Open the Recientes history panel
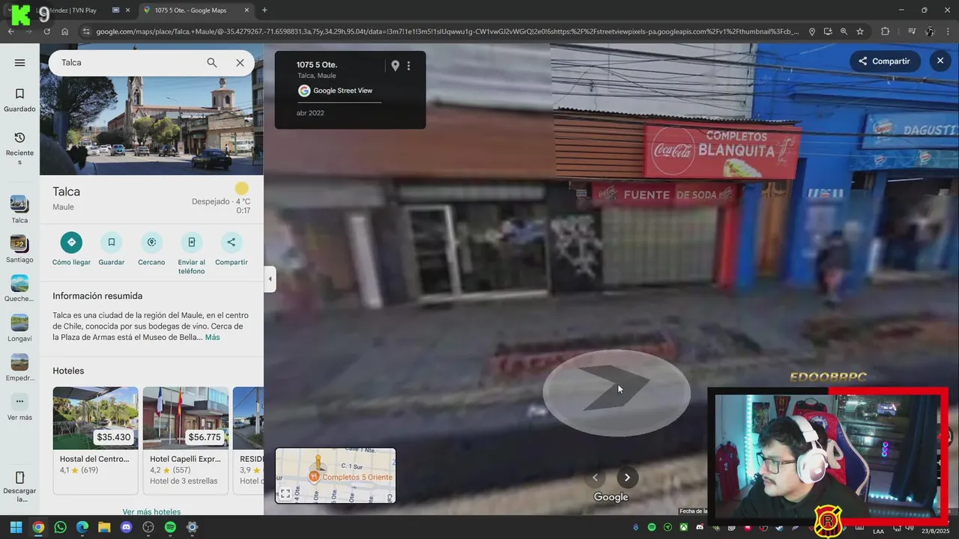Image resolution: width=959 pixels, height=539 pixels. [19, 147]
